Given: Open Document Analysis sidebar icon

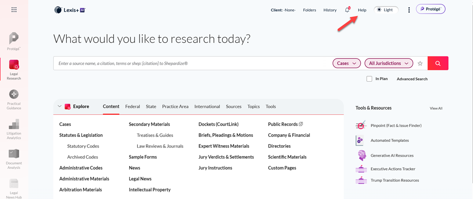Looking at the screenshot, I should coord(14,159).
